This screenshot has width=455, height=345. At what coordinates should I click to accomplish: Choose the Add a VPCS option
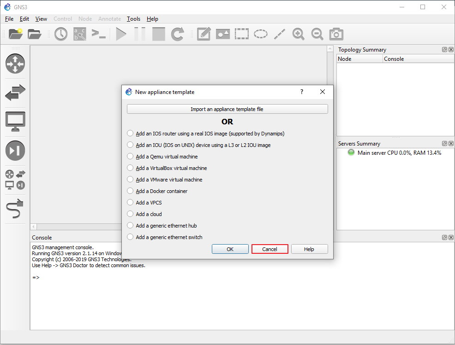(144, 203)
